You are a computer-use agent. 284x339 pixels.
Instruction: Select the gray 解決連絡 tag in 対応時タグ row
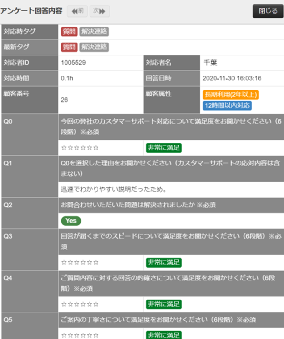click(x=94, y=31)
